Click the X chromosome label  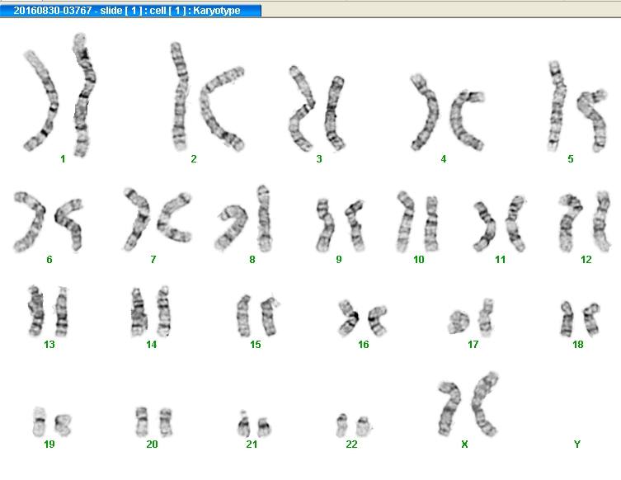coord(464,445)
